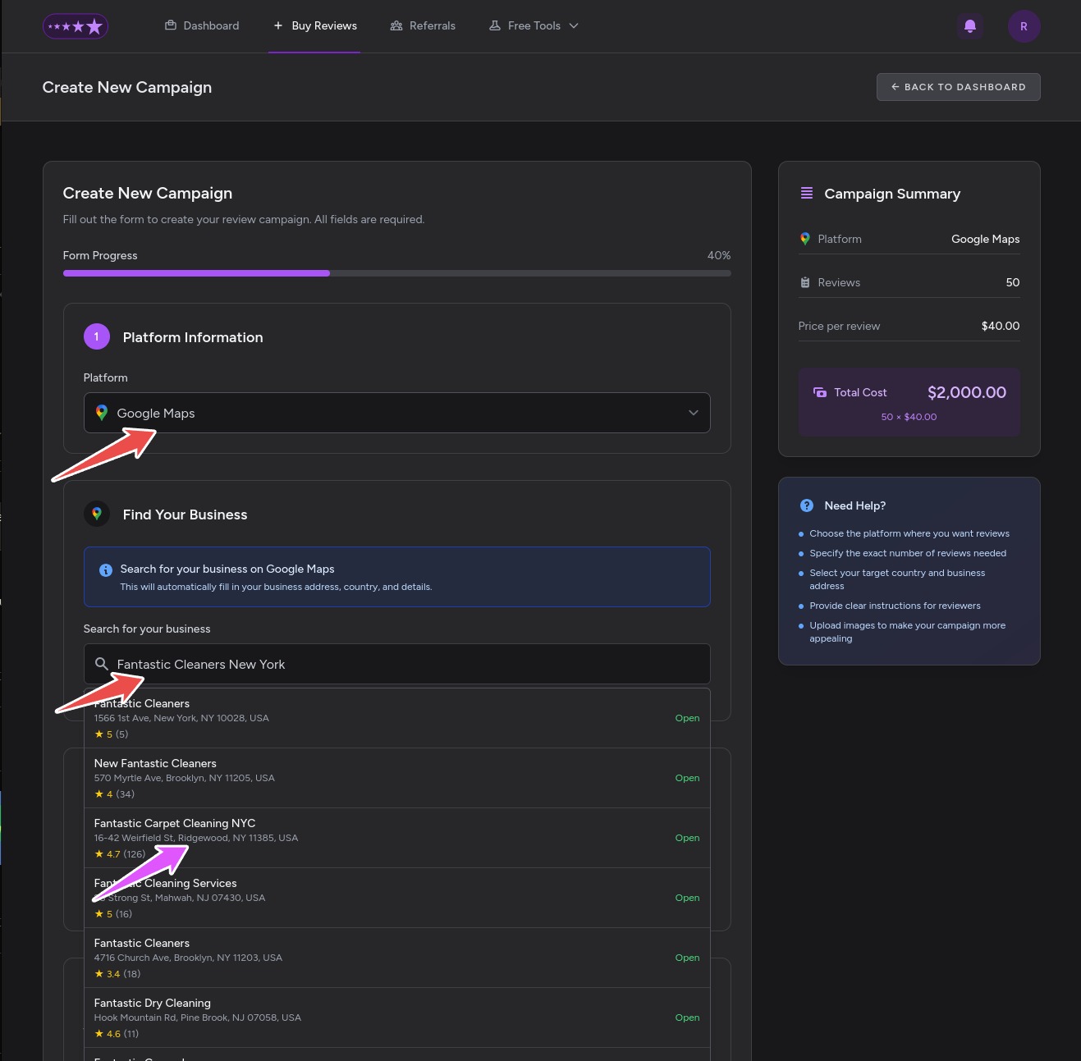Image resolution: width=1081 pixels, height=1061 pixels.
Task: Click the Find Your Business pin icon
Action: [x=96, y=514]
